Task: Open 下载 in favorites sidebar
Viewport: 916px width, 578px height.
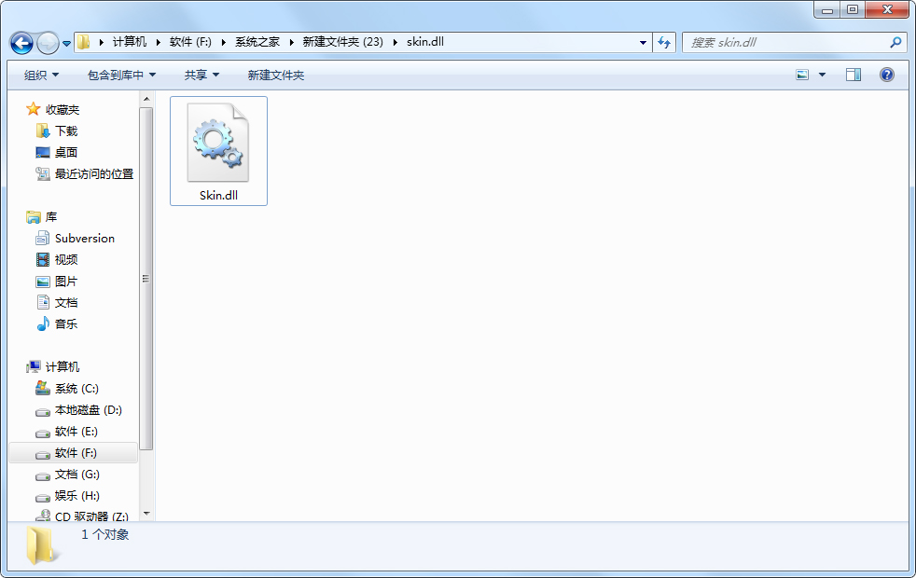Action: click(x=65, y=131)
